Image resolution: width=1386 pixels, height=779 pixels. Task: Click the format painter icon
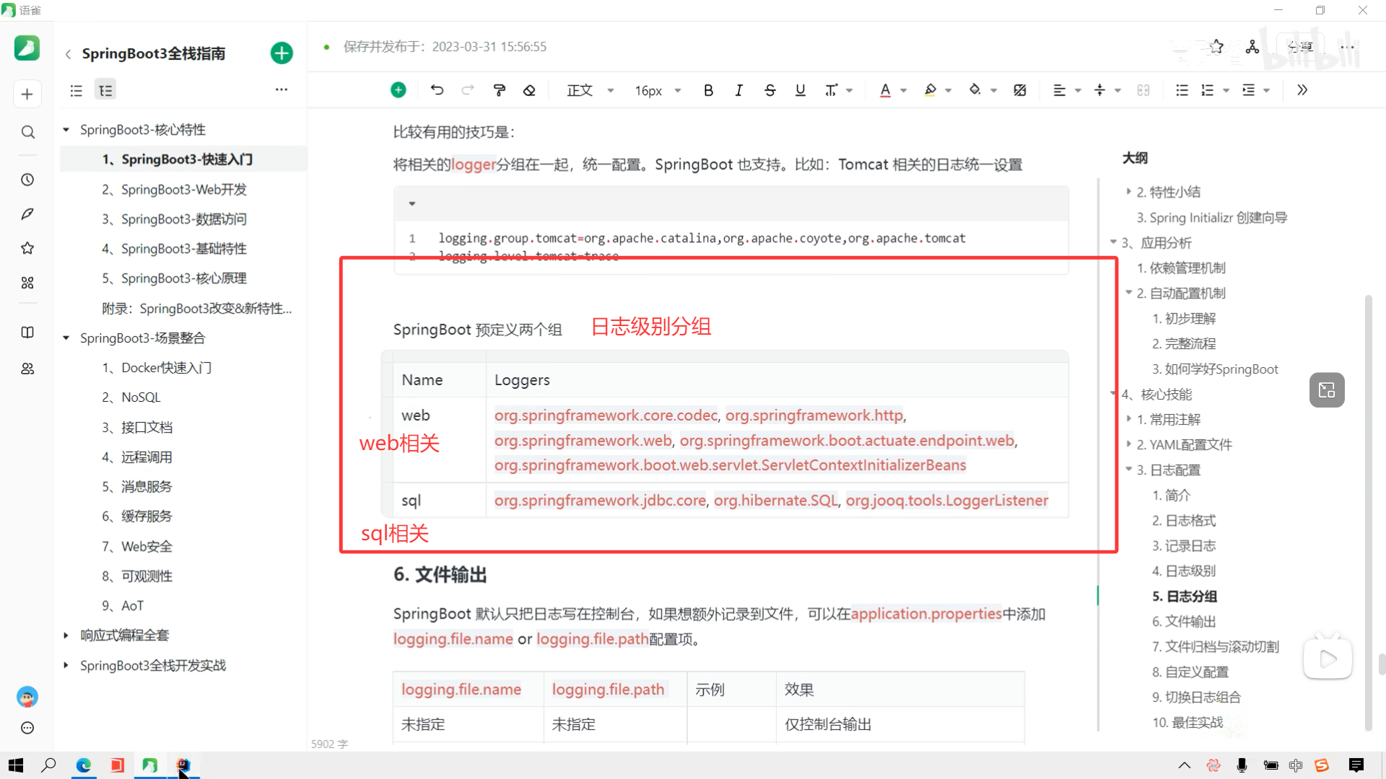[x=499, y=90]
